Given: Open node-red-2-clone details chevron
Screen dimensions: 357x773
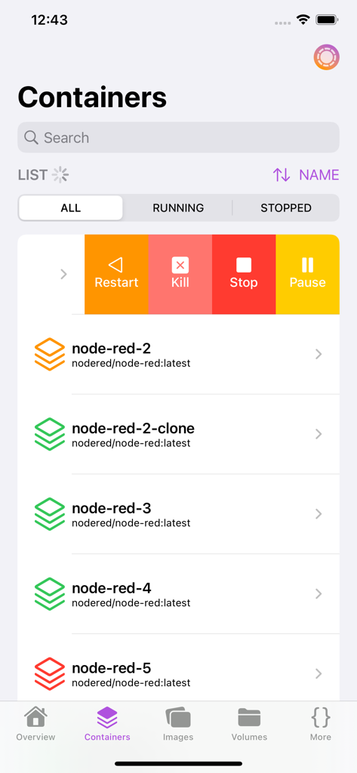Looking at the screenshot, I should [319, 434].
